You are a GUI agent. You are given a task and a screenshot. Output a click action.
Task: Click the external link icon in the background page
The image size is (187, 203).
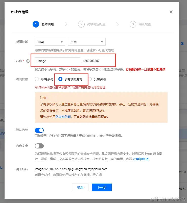[x=182, y=44]
